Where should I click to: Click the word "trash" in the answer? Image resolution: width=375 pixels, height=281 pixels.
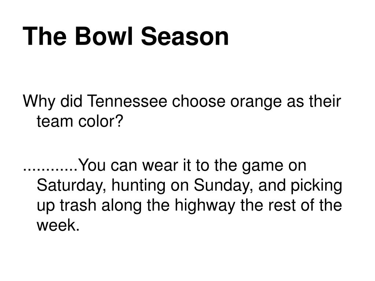[78, 205]
